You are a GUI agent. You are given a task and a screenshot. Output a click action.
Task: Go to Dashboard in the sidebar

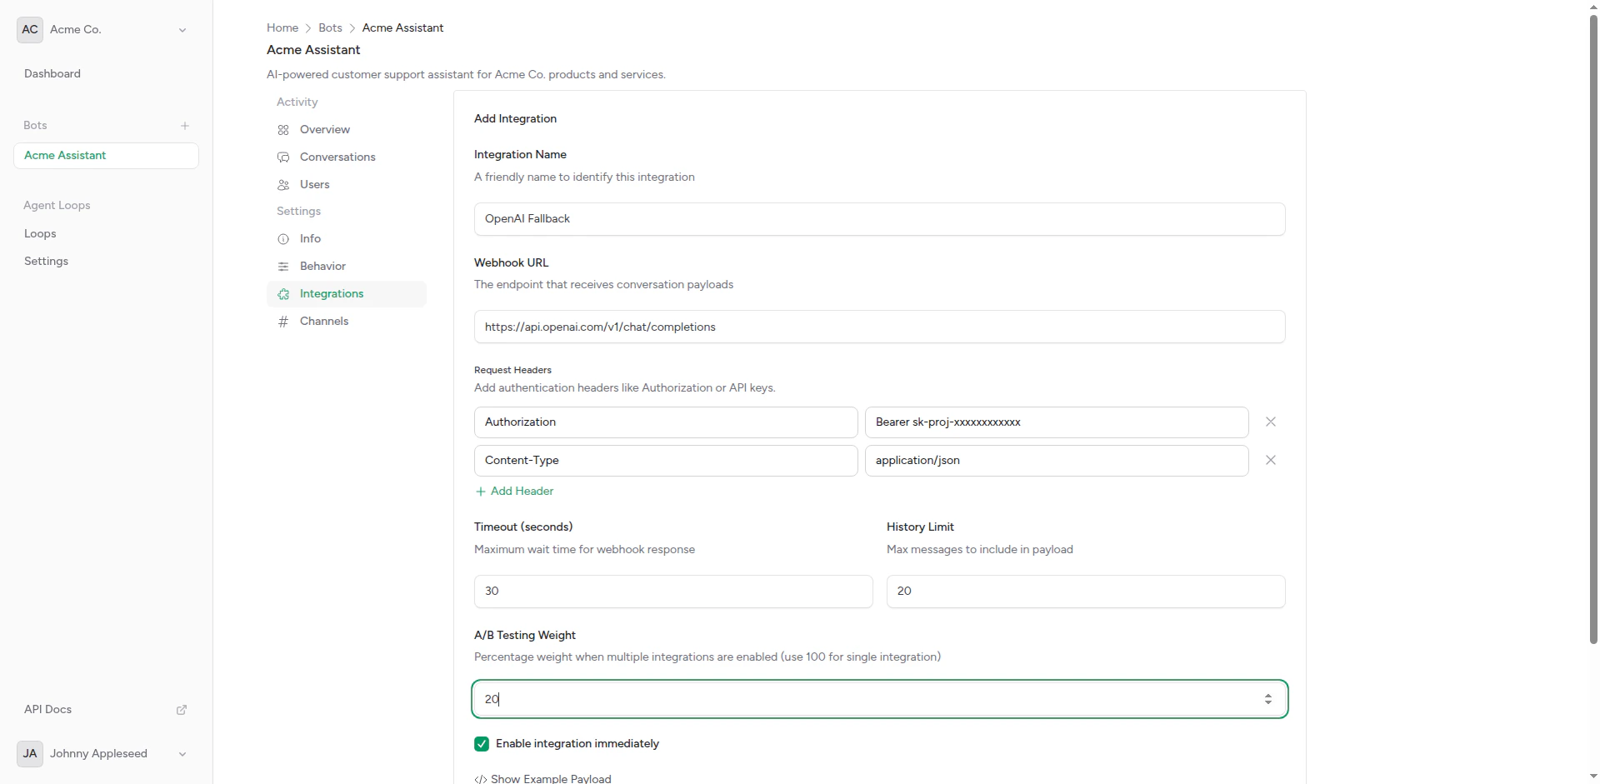[52, 73]
